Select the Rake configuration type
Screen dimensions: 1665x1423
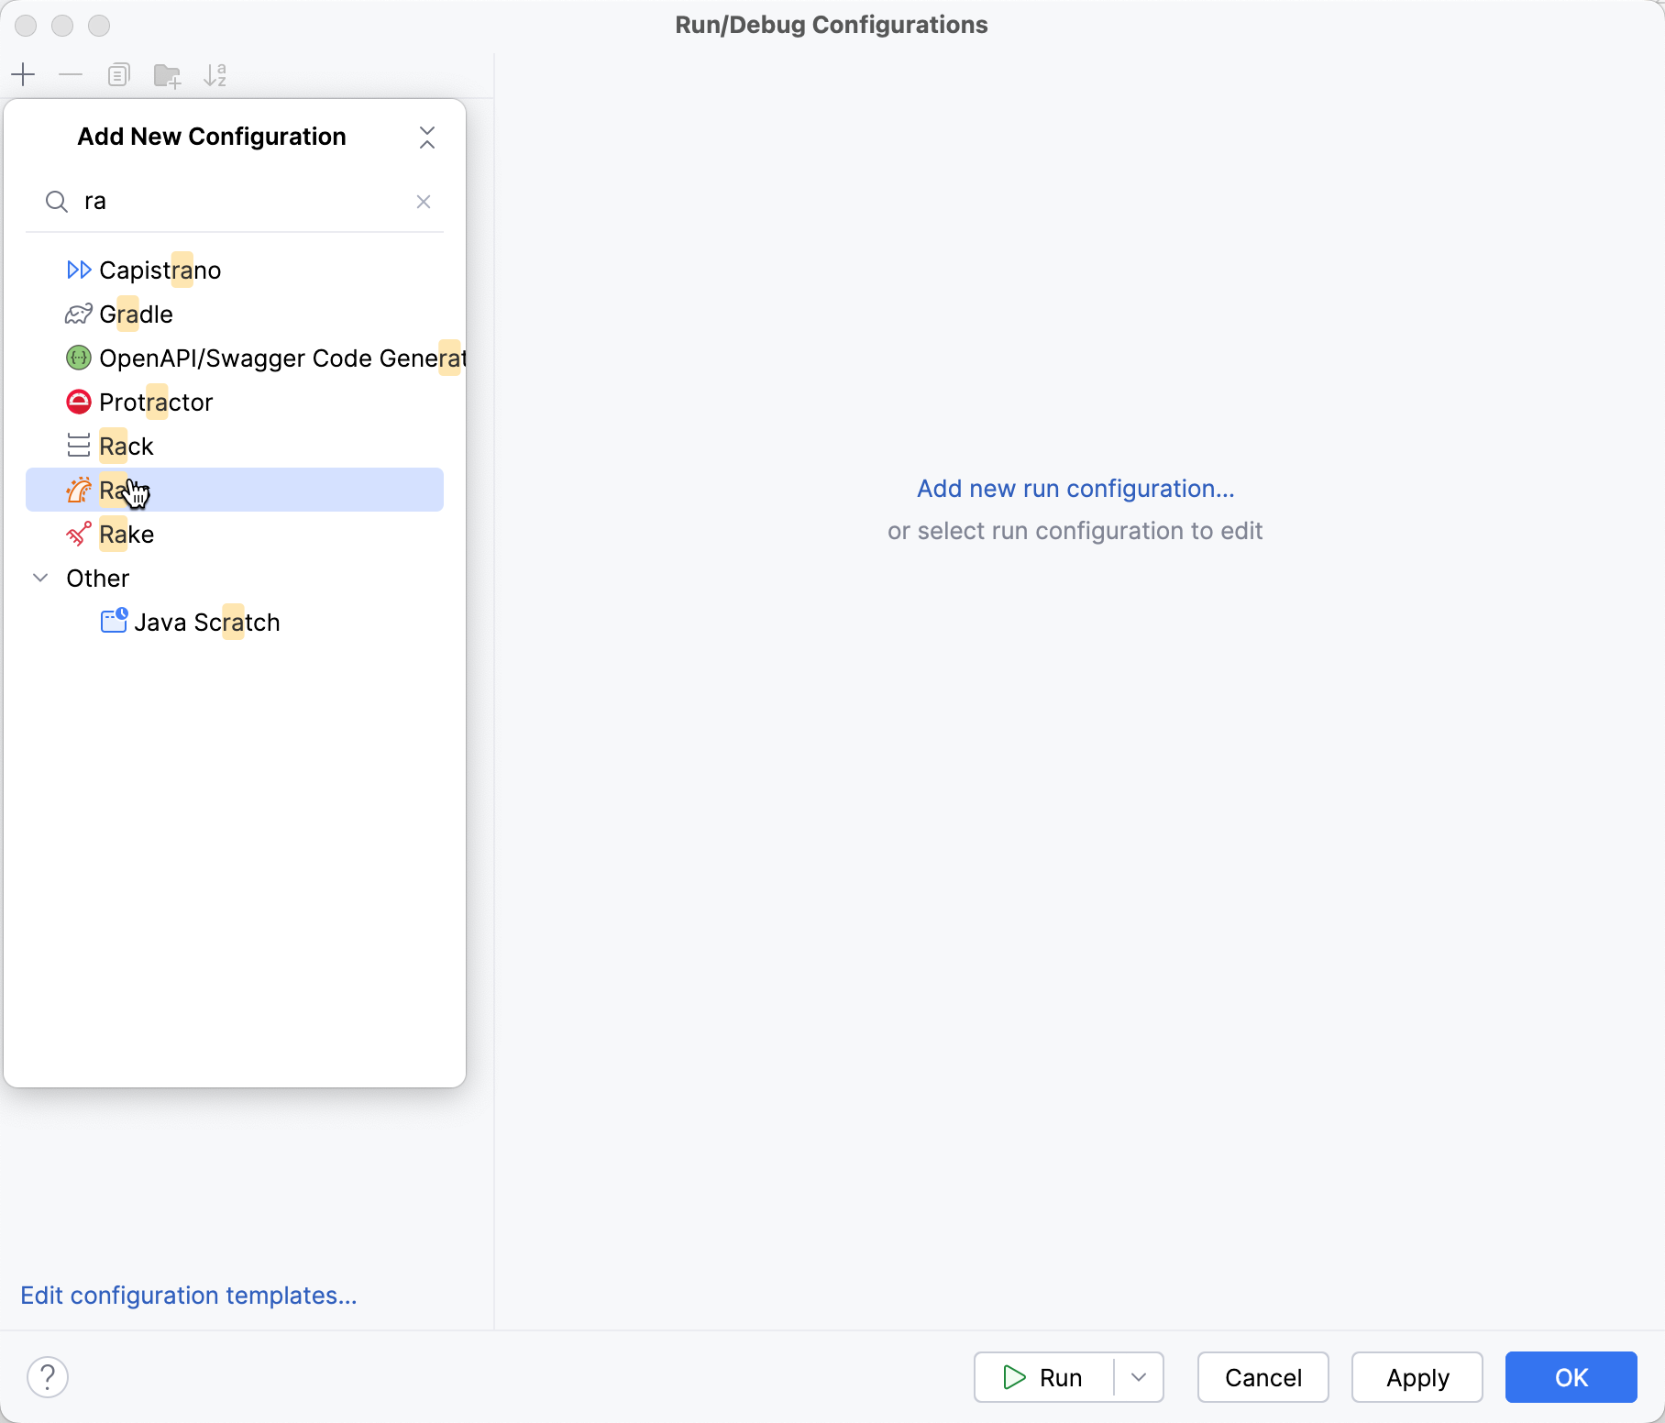(x=127, y=534)
